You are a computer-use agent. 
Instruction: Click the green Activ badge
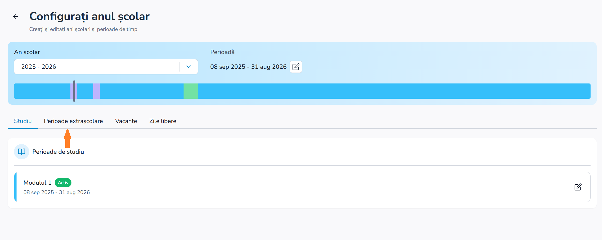pyautogui.click(x=63, y=183)
